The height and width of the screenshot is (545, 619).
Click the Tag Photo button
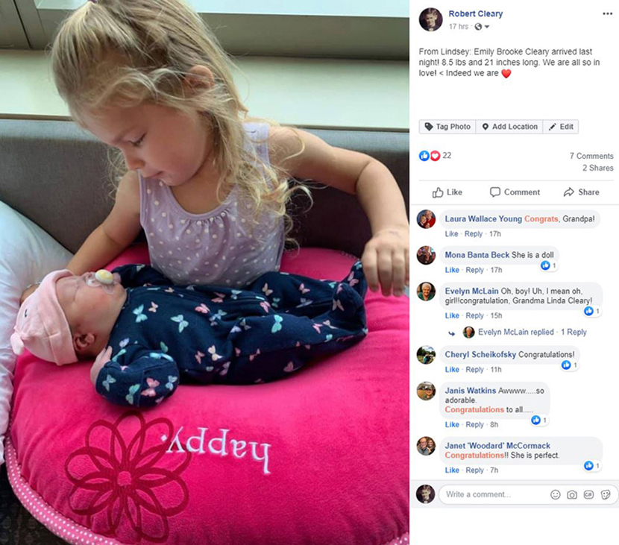point(447,127)
